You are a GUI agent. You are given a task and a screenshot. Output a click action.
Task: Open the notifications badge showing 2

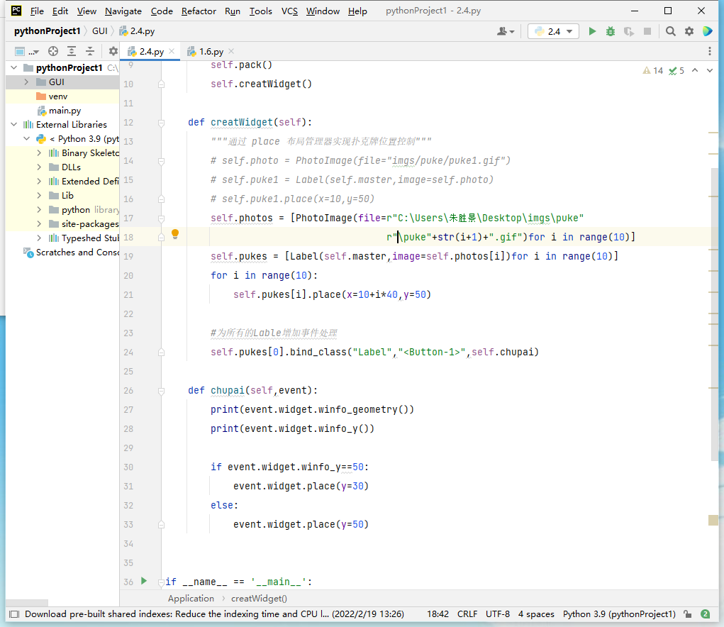[x=705, y=614]
